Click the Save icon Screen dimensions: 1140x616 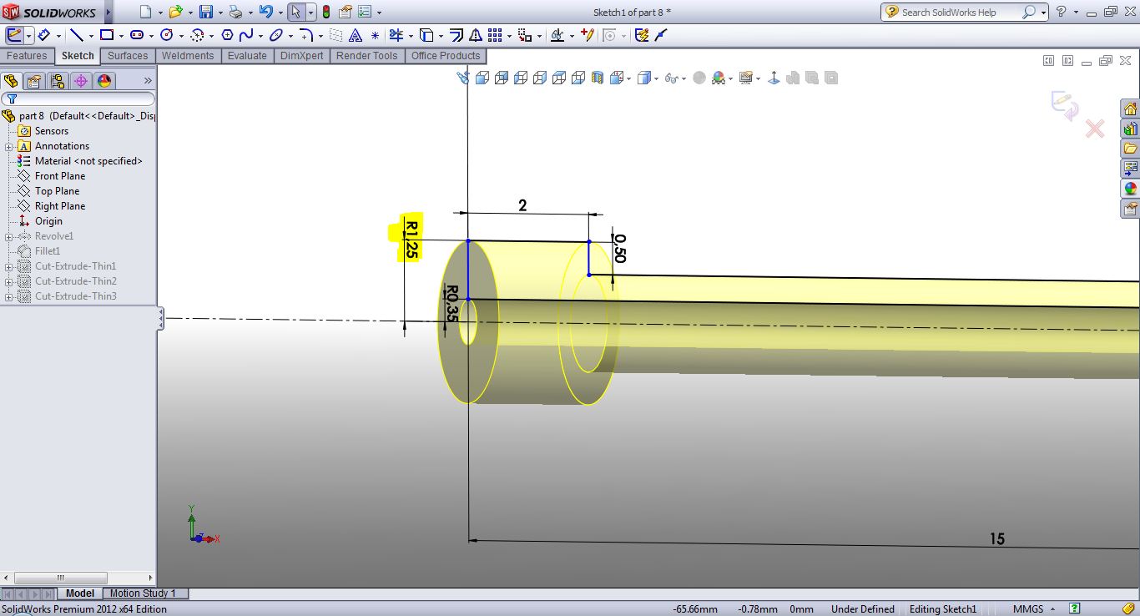pyautogui.click(x=205, y=13)
